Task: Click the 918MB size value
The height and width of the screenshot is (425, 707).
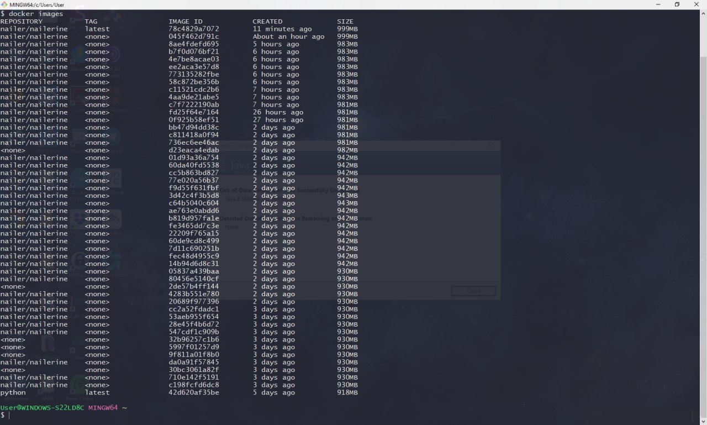Action: (x=347, y=393)
